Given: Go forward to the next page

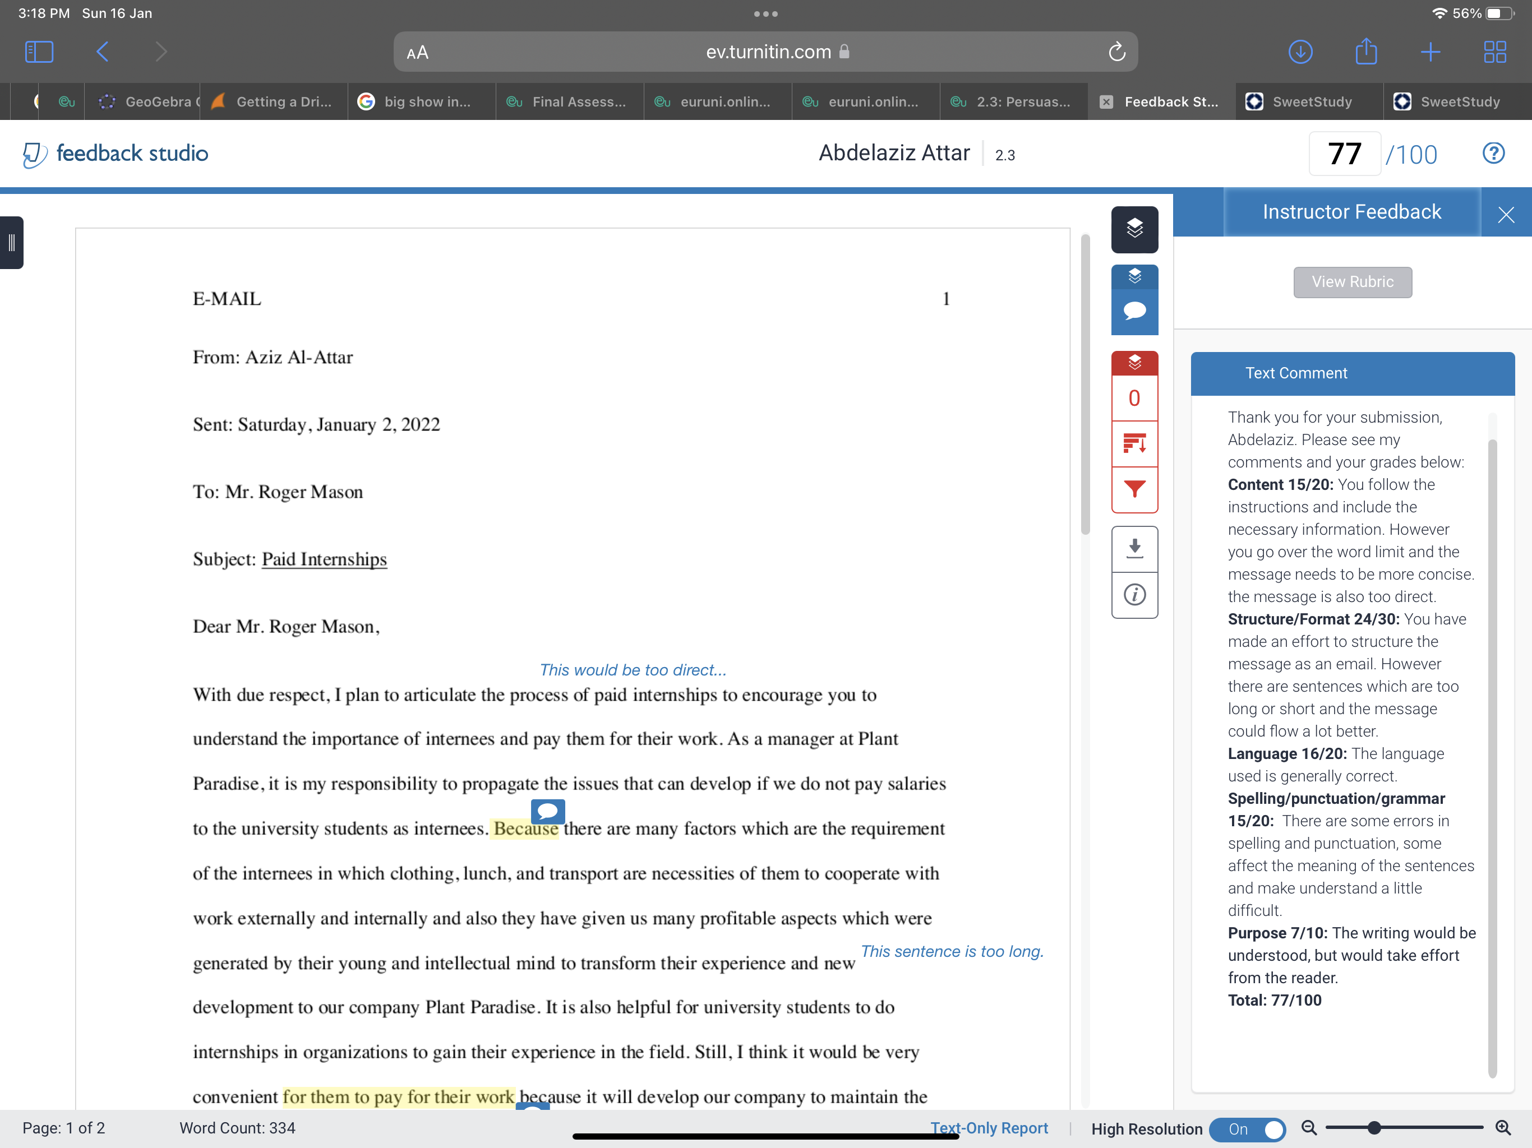Looking at the screenshot, I should [161, 52].
